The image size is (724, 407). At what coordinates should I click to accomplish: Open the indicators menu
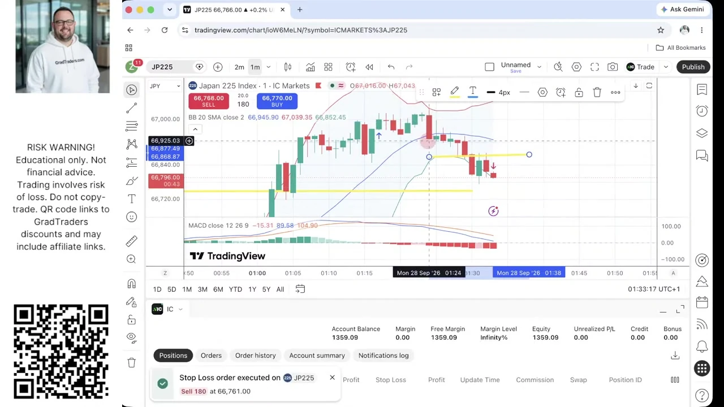[310, 67]
